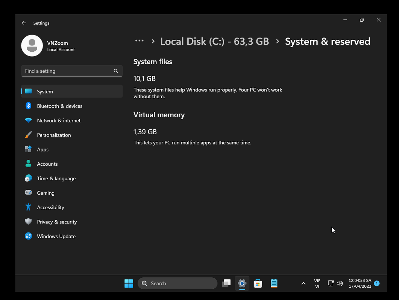Click the search magnifier in Find a setting
The image size is (399, 300).
click(116, 71)
